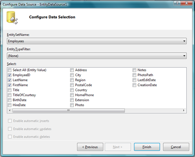Cancel the data source wizard

coord(176,147)
